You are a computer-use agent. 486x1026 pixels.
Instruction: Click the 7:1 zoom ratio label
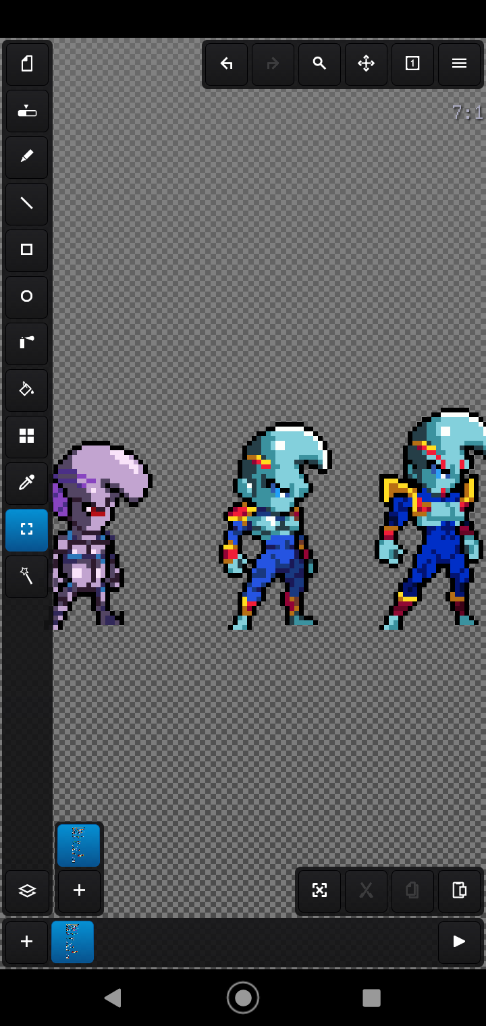point(468,113)
